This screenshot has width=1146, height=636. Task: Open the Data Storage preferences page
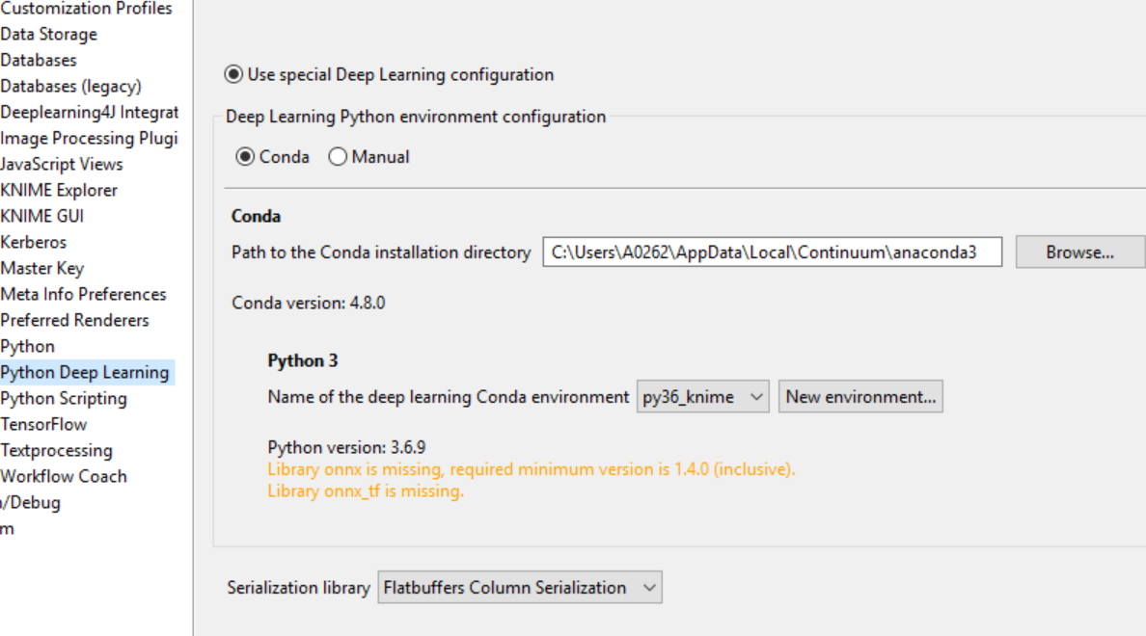click(x=48, y=34)
